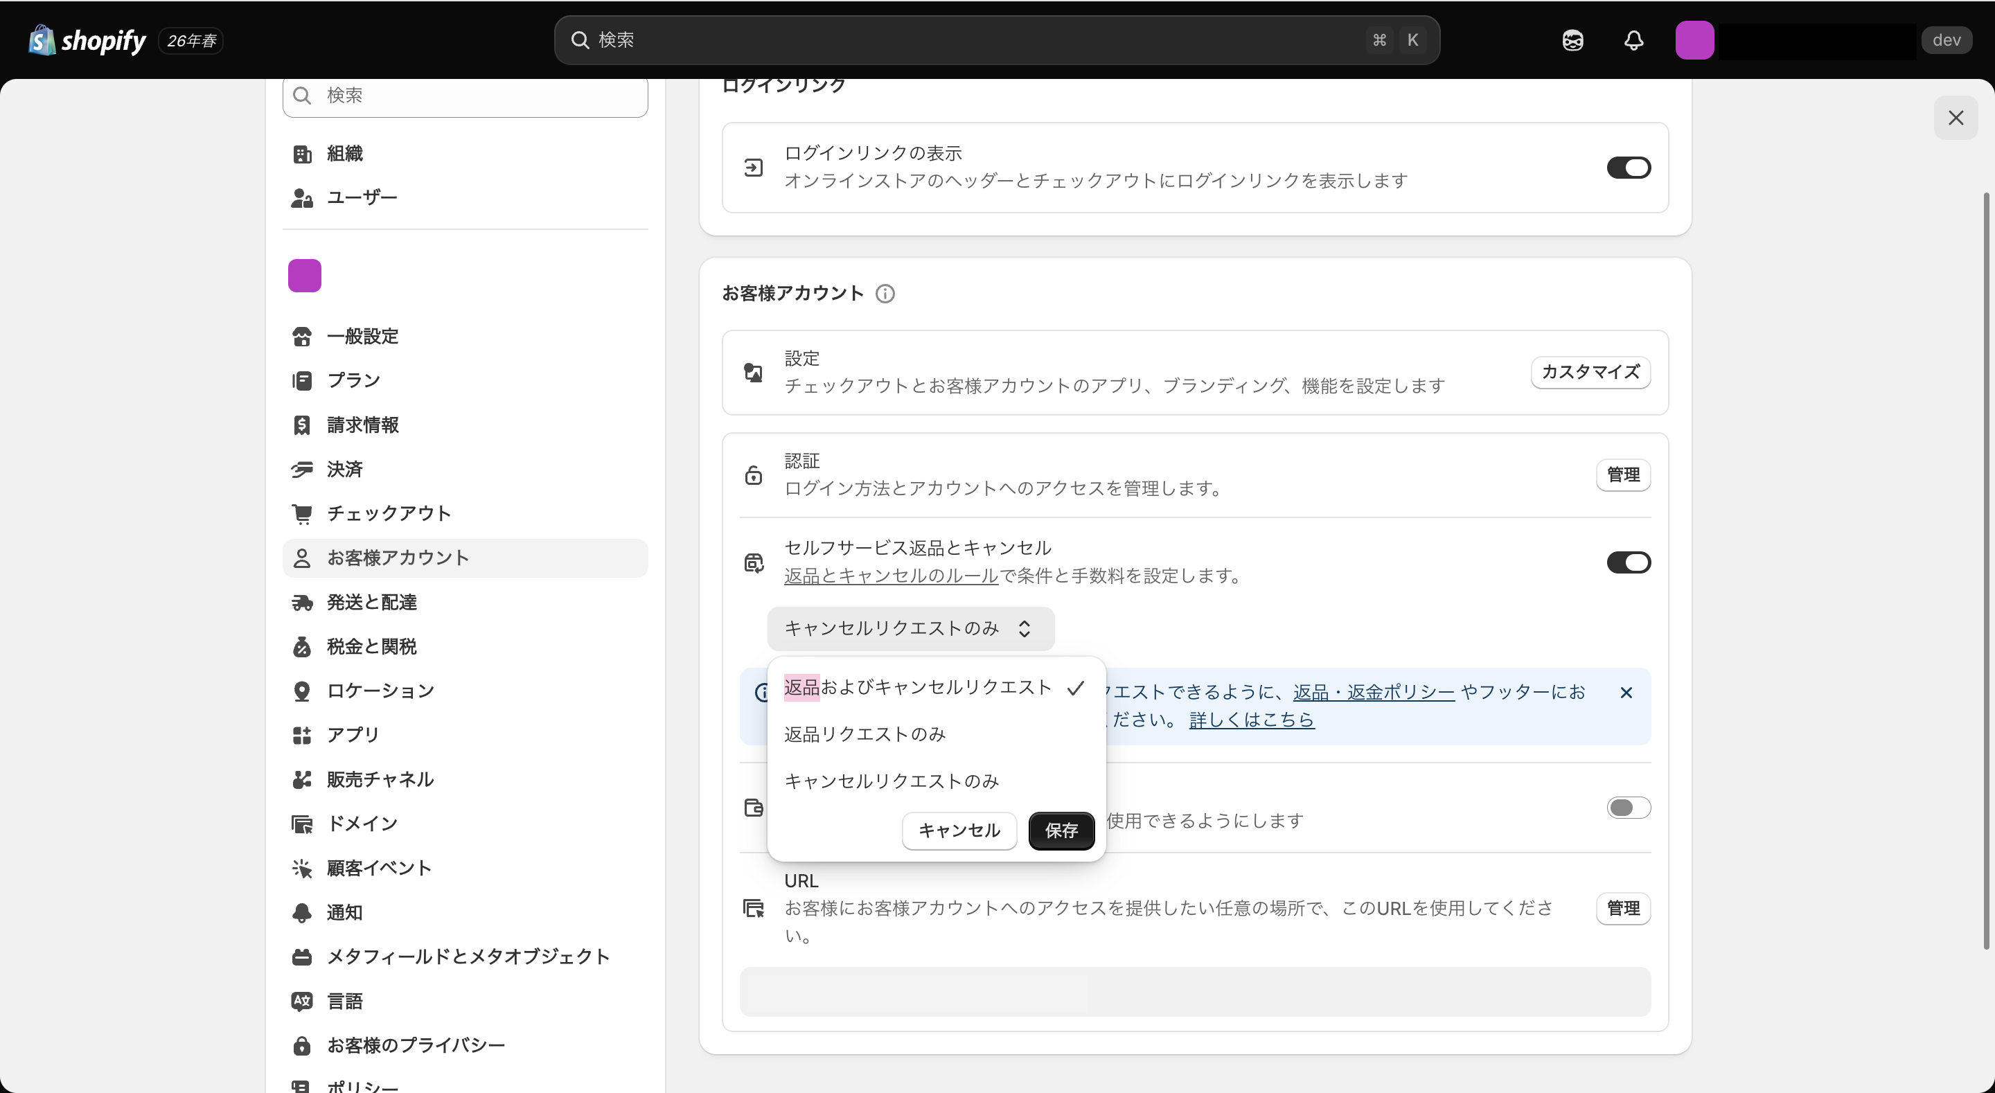The height and width of the screenshot is (1093, 1995).
Task: Click the ドメイン icon
Action: point(301,824)
